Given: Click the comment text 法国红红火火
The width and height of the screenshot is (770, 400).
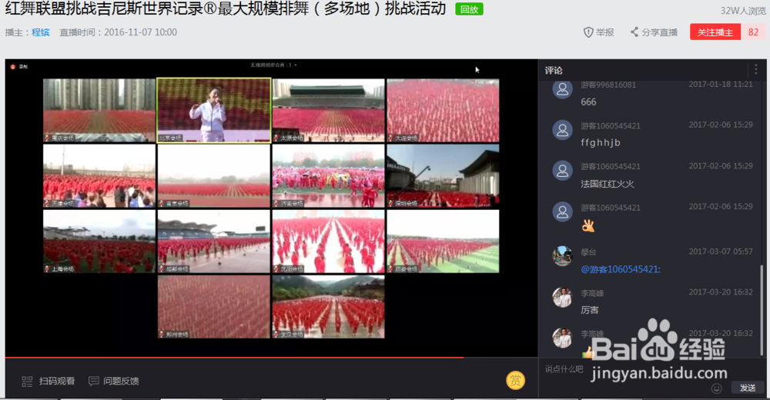Looking at the screenshot, I should coord(608,184).
